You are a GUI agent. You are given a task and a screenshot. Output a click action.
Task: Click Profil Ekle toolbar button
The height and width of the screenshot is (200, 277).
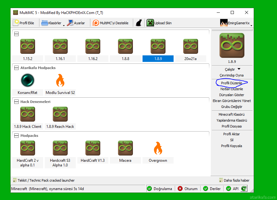click(x=23, y=23)
